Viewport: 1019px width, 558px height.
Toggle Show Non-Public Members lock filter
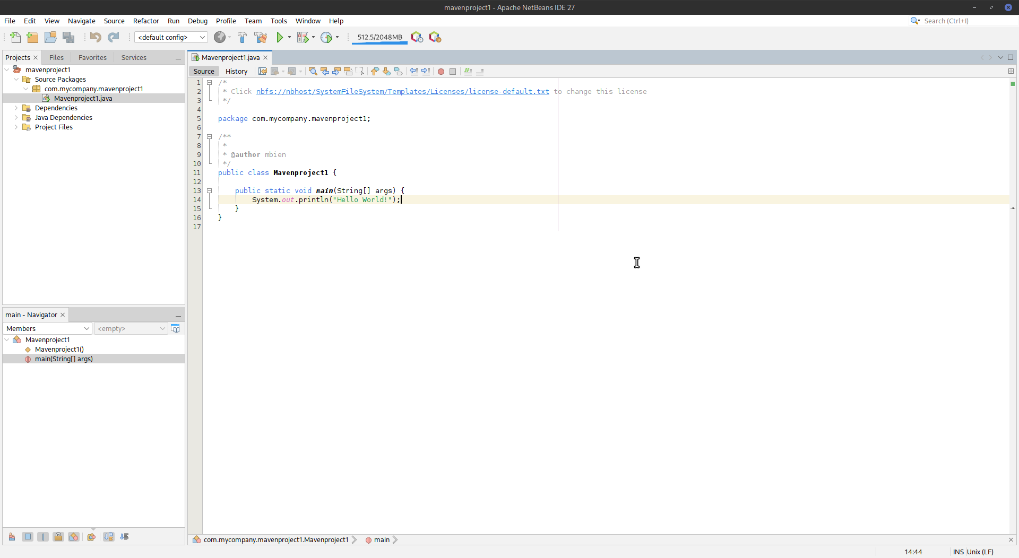tap(58, 537)
